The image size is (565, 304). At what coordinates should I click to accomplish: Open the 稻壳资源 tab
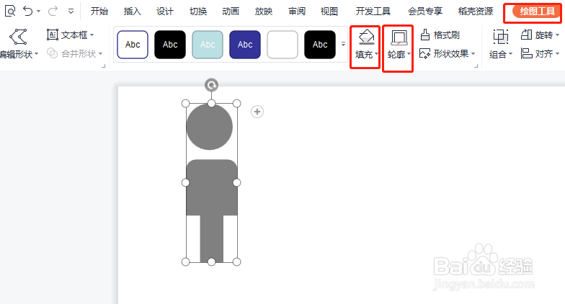click(x=476, y=12)
